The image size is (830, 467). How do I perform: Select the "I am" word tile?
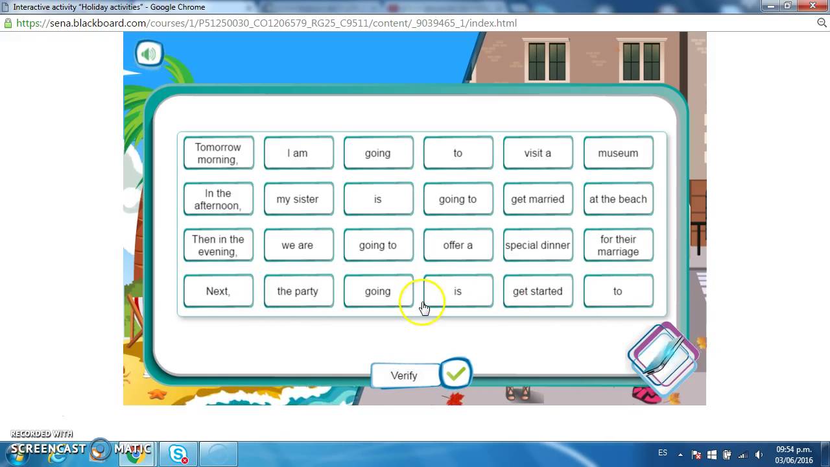point(298,153)
